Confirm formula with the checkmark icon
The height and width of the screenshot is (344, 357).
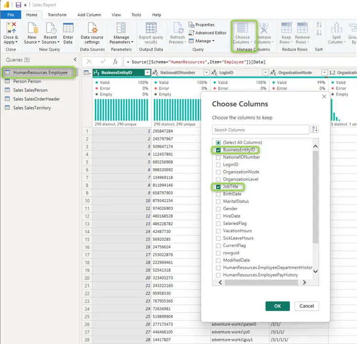[x=103, y=61]
